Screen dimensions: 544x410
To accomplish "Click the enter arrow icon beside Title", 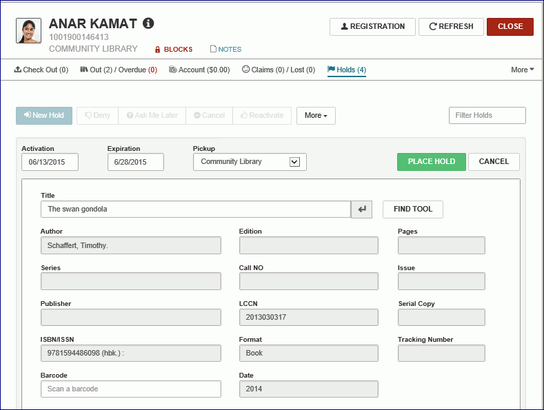I will click(x=361, y=209).
